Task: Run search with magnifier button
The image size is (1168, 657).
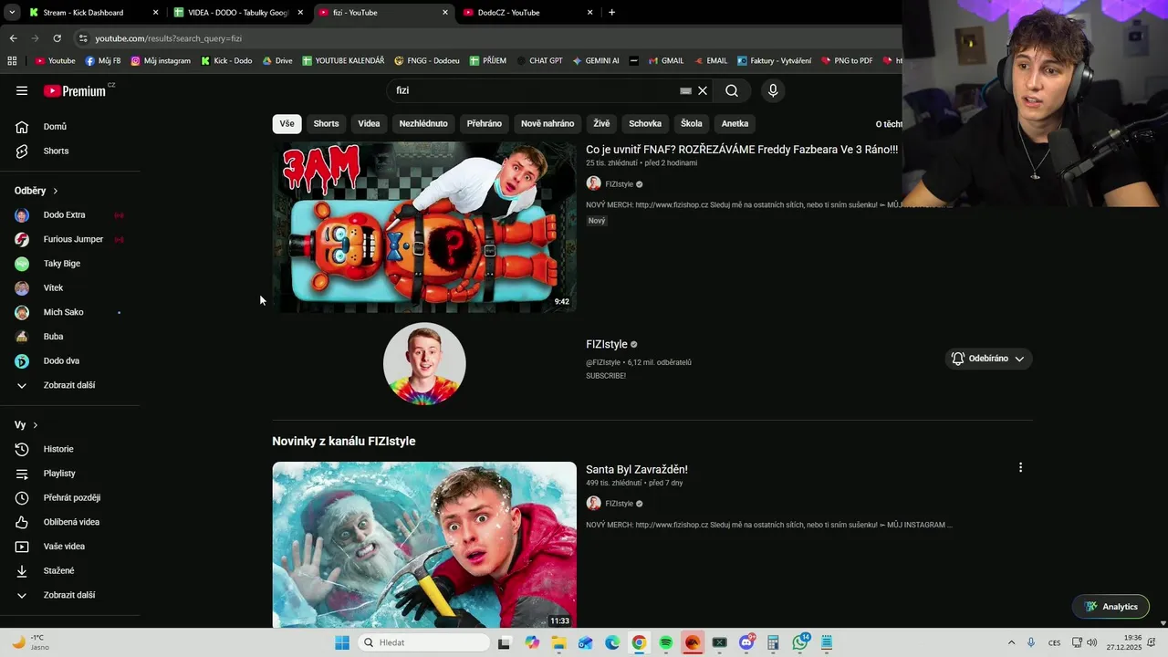Action: tap(732, 90)
